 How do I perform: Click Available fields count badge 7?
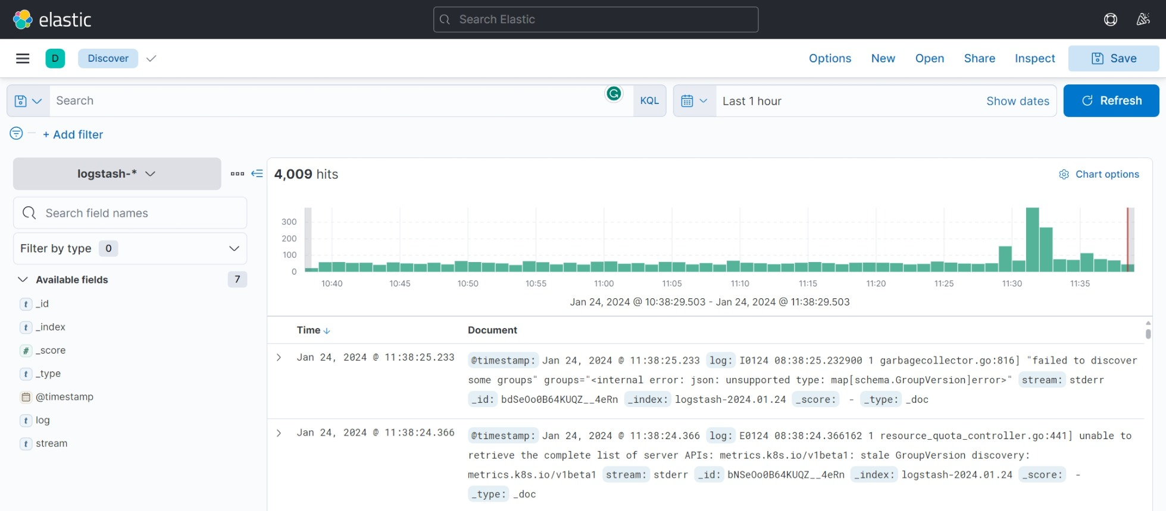click(x=237, y=279)
